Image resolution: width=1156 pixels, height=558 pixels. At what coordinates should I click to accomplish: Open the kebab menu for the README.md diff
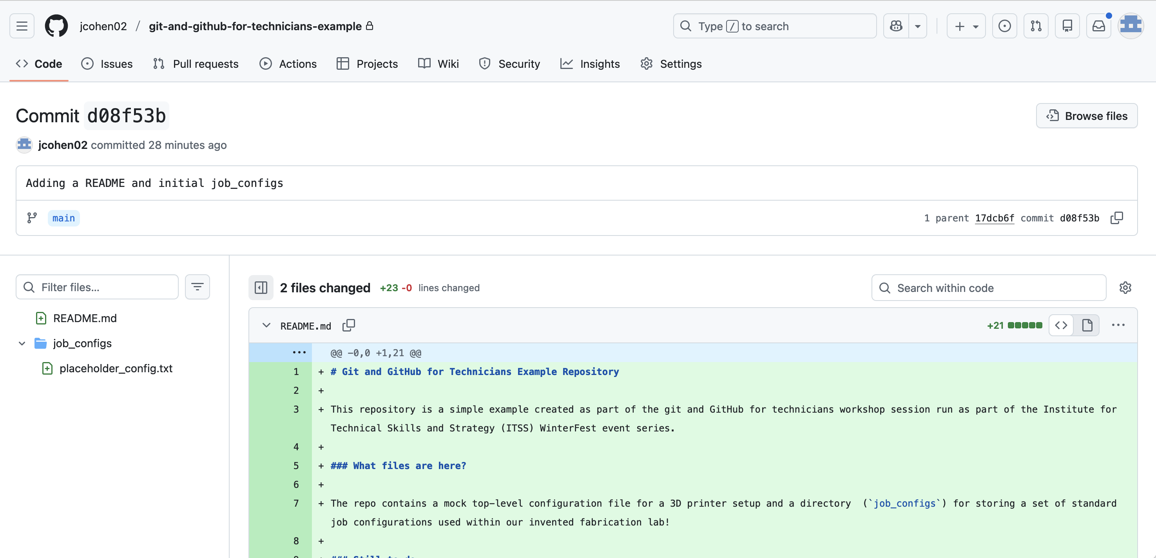(x=1118, y=325)
